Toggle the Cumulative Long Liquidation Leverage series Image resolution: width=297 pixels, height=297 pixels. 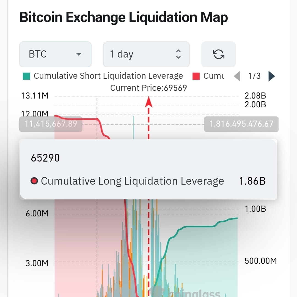click(x=133, y=181)
